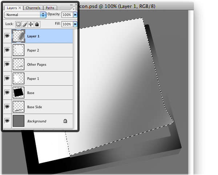Toggle visibility of the Base layer

click(7, 93)
